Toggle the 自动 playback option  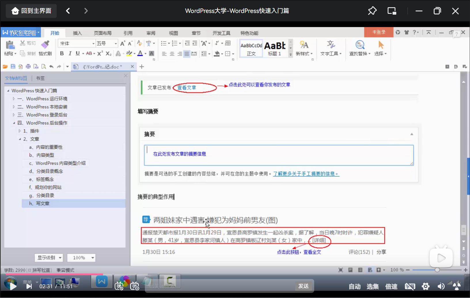(x=355, y=286)
